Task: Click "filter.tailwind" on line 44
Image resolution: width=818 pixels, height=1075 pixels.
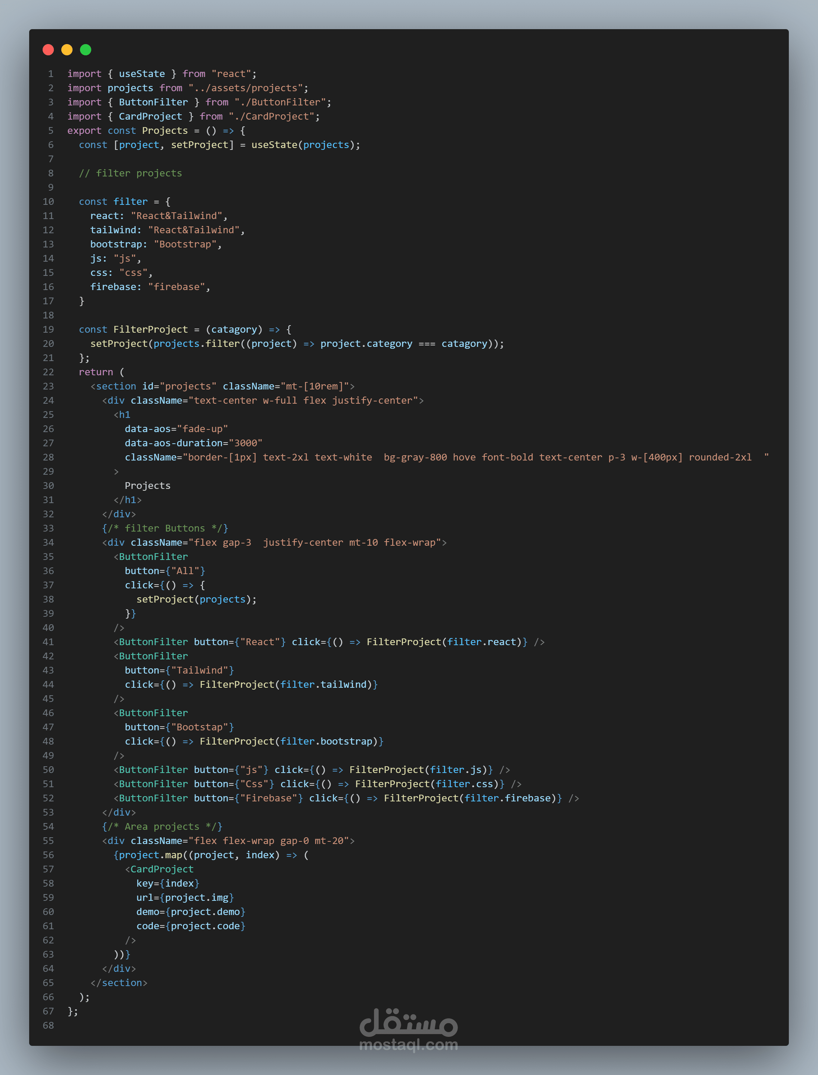Action: tap(323, 684)
